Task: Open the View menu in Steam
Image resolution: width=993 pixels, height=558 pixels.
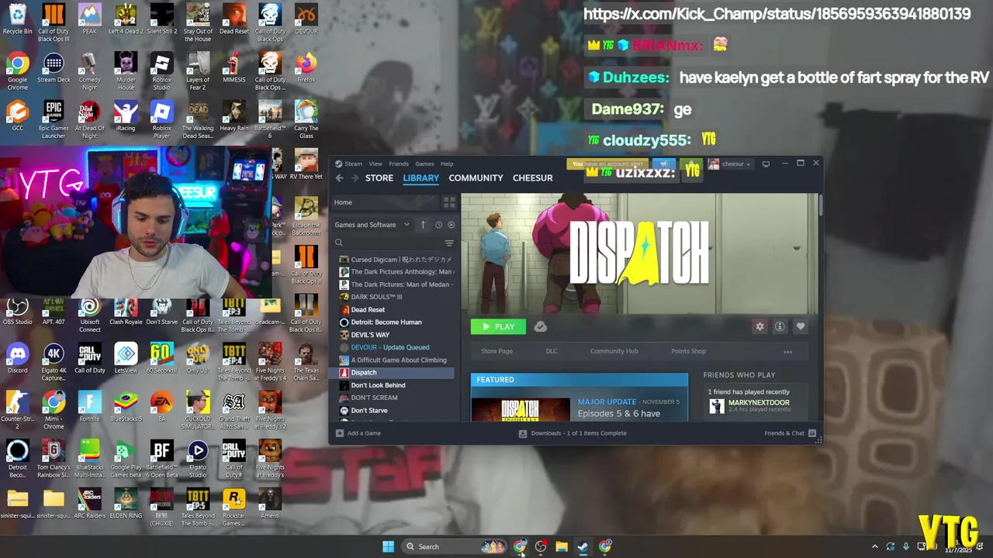Action: coord(375,164)
